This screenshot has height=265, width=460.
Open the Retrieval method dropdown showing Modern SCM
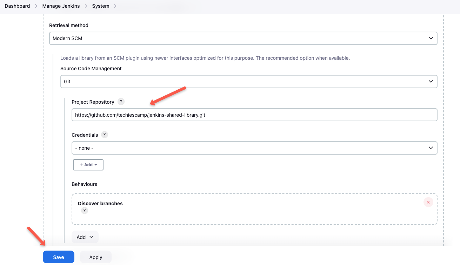pos(243,38)
